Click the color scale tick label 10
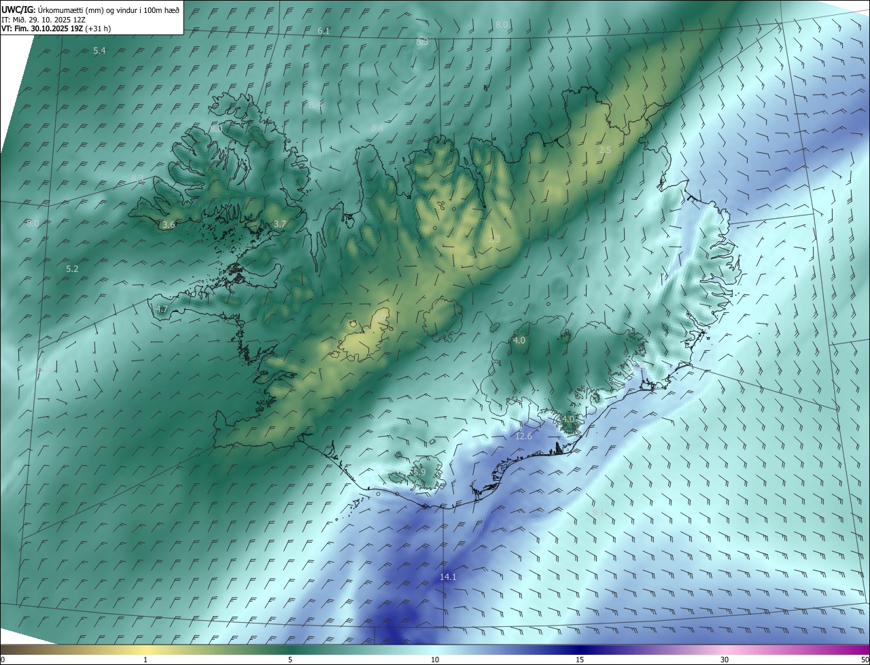 click(435, 660)
